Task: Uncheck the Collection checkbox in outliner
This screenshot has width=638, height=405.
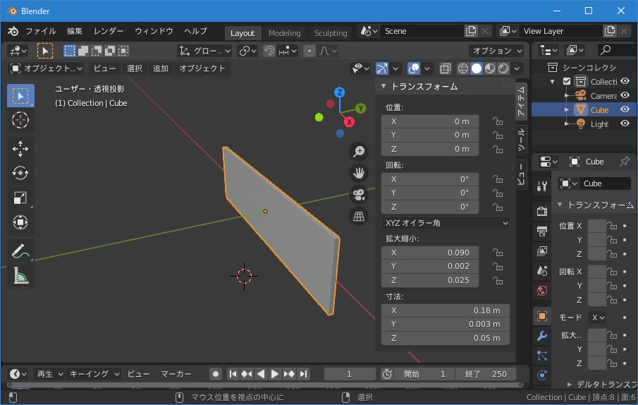Action: (567, 82)
